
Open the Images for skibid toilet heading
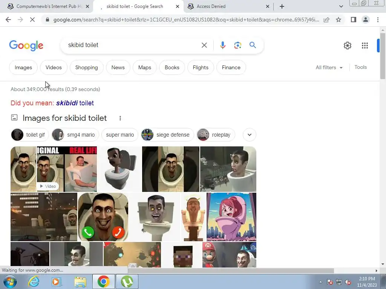(x=65, y=118)
